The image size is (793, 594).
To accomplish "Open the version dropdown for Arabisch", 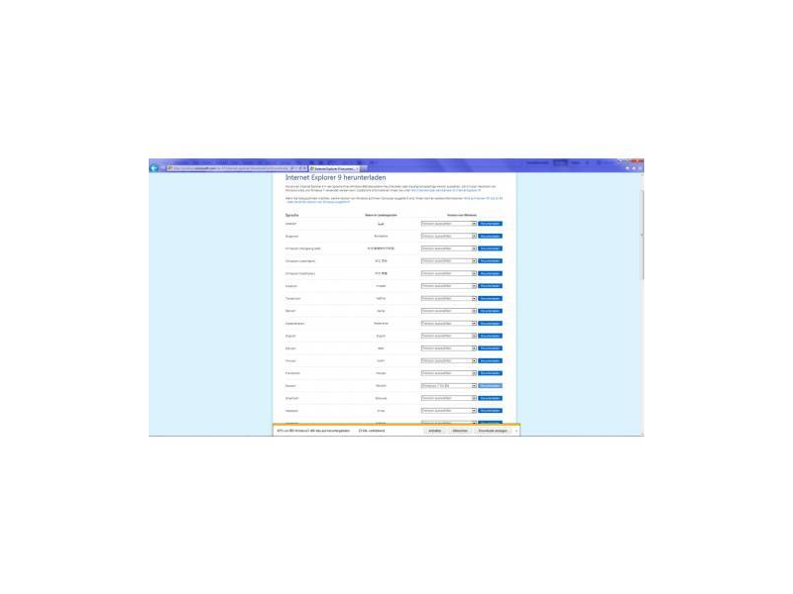I will (449, 224).
